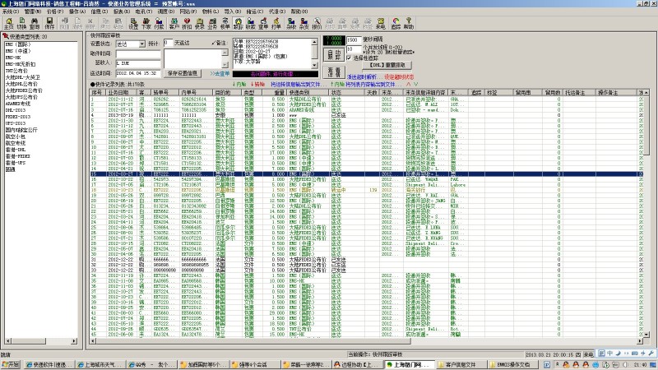Click the 重量 column header
The height and width of the screenshot is (370, 658).
coord(275,92)
